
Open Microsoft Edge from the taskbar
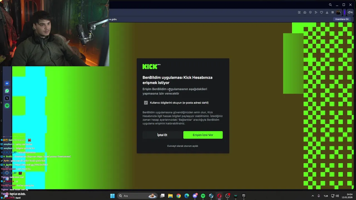pyautogui.click(x=187, y=196)
